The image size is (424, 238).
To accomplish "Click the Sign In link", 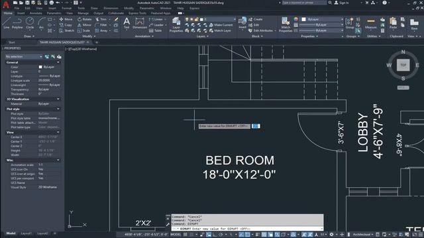I will [x=342, y=3].
